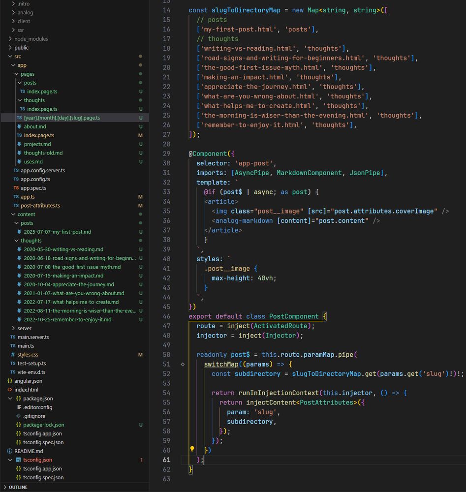The height and width of the screenshot is (492, 466).
Task: Open vite-env.d.ts file
Action: click(31, 372)
